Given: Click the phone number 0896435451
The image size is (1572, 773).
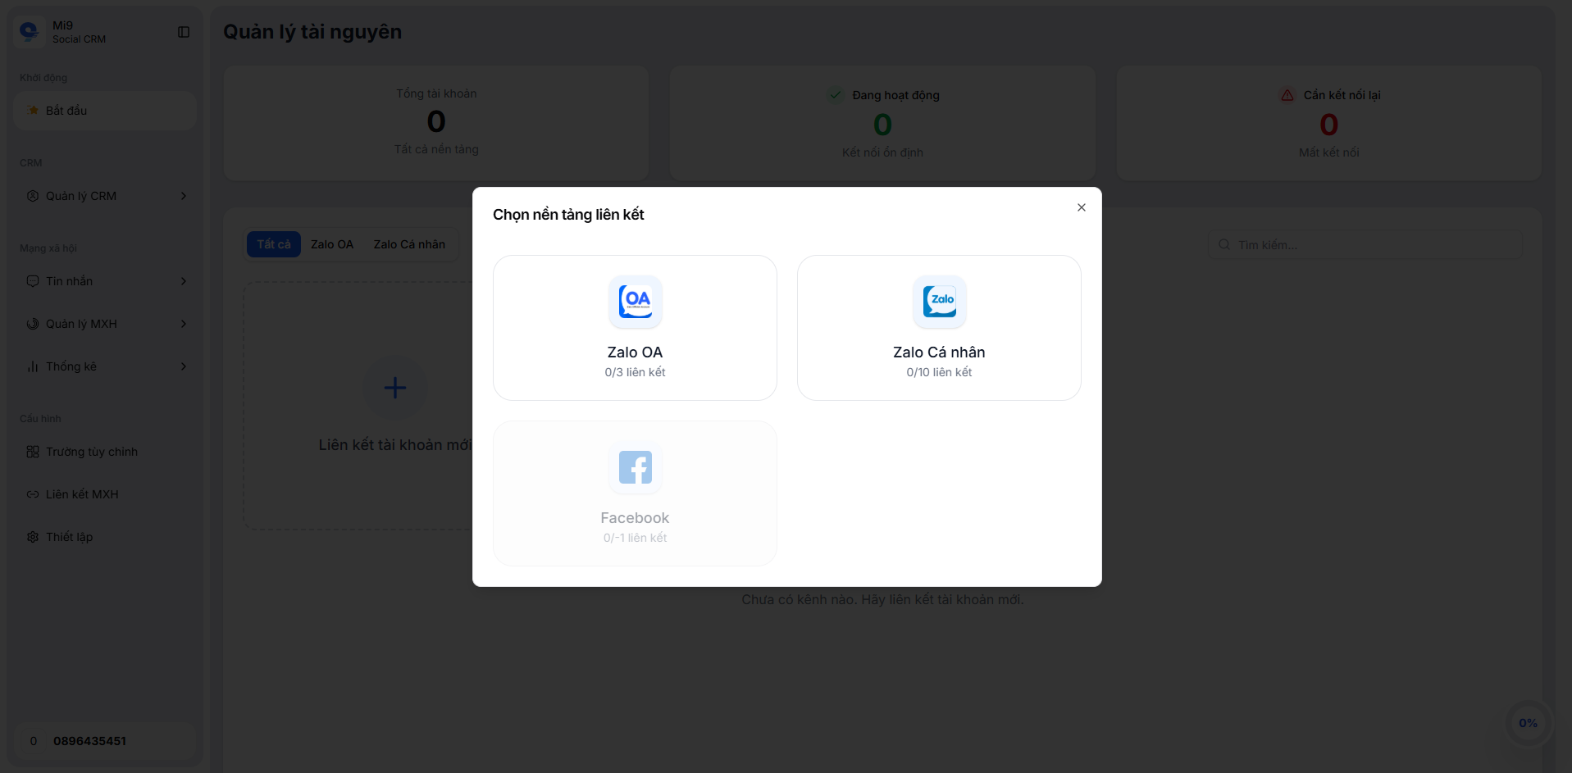Looking at the screenshot, I should pos(89,741).
